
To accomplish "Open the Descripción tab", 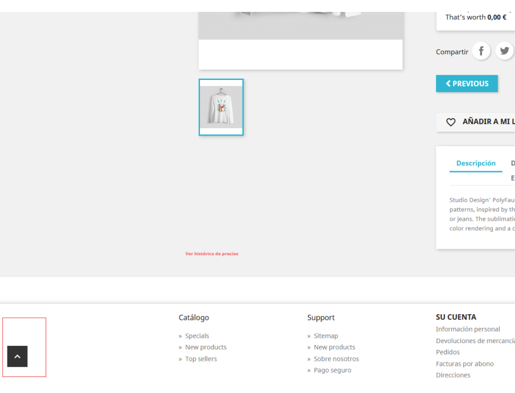I will pyautogui.click(x=476, y=163).
